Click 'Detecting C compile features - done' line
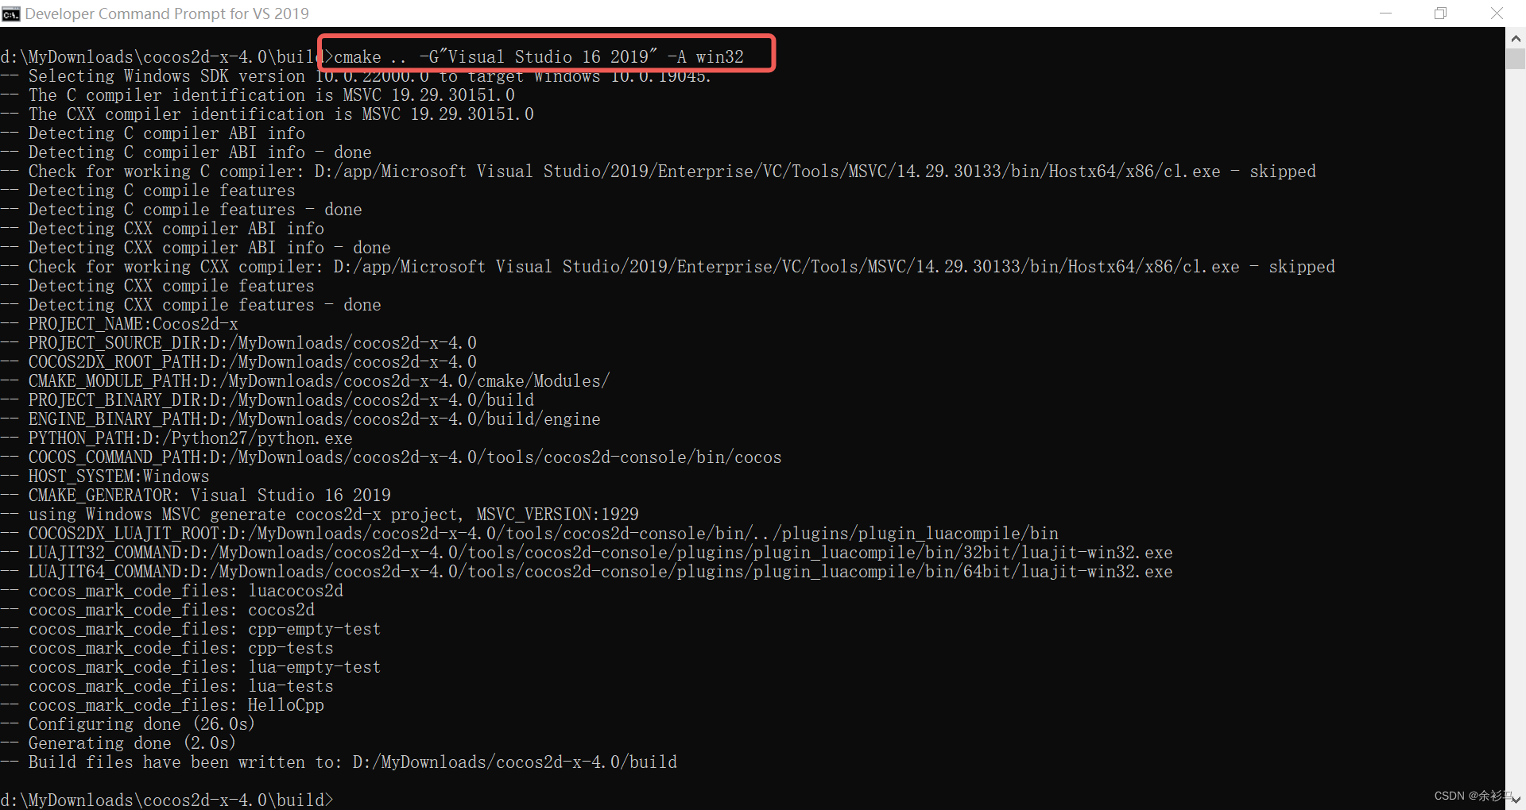The width and height of the screenshot is (1526, 810). (181, 210)
